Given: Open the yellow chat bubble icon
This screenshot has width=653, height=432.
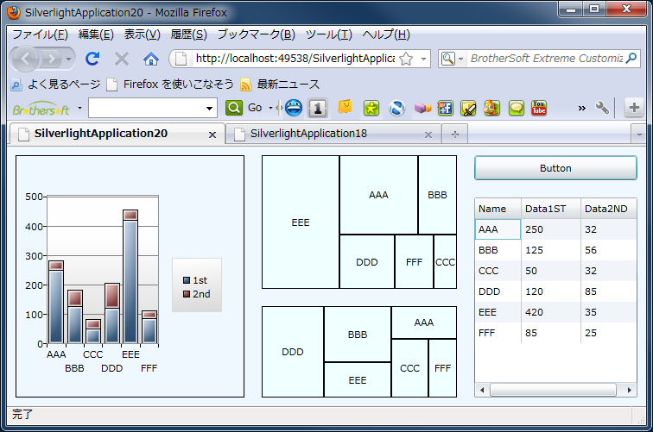Looking at the screenshot, I should coord(517,108).
